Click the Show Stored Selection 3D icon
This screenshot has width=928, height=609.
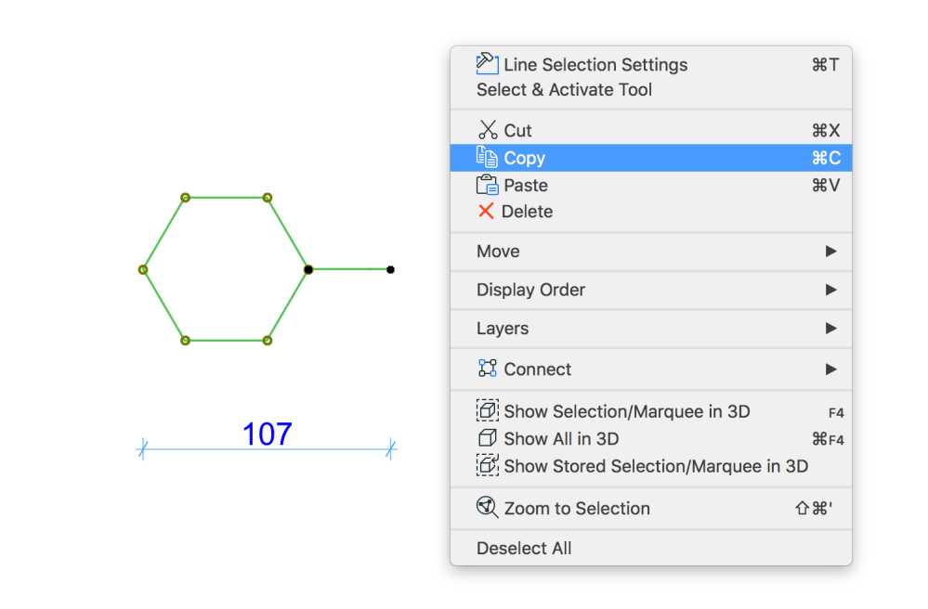coord(488,465)
